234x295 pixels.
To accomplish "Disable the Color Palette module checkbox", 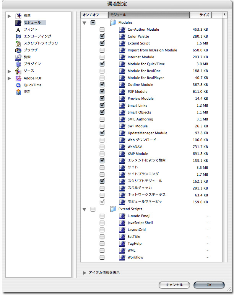I will (x=102, y=36).
